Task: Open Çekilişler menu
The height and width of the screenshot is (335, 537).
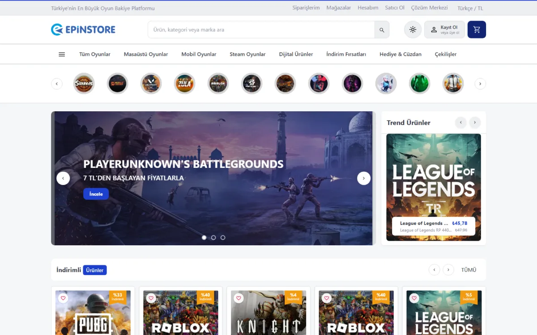Action: click(446, 54)
